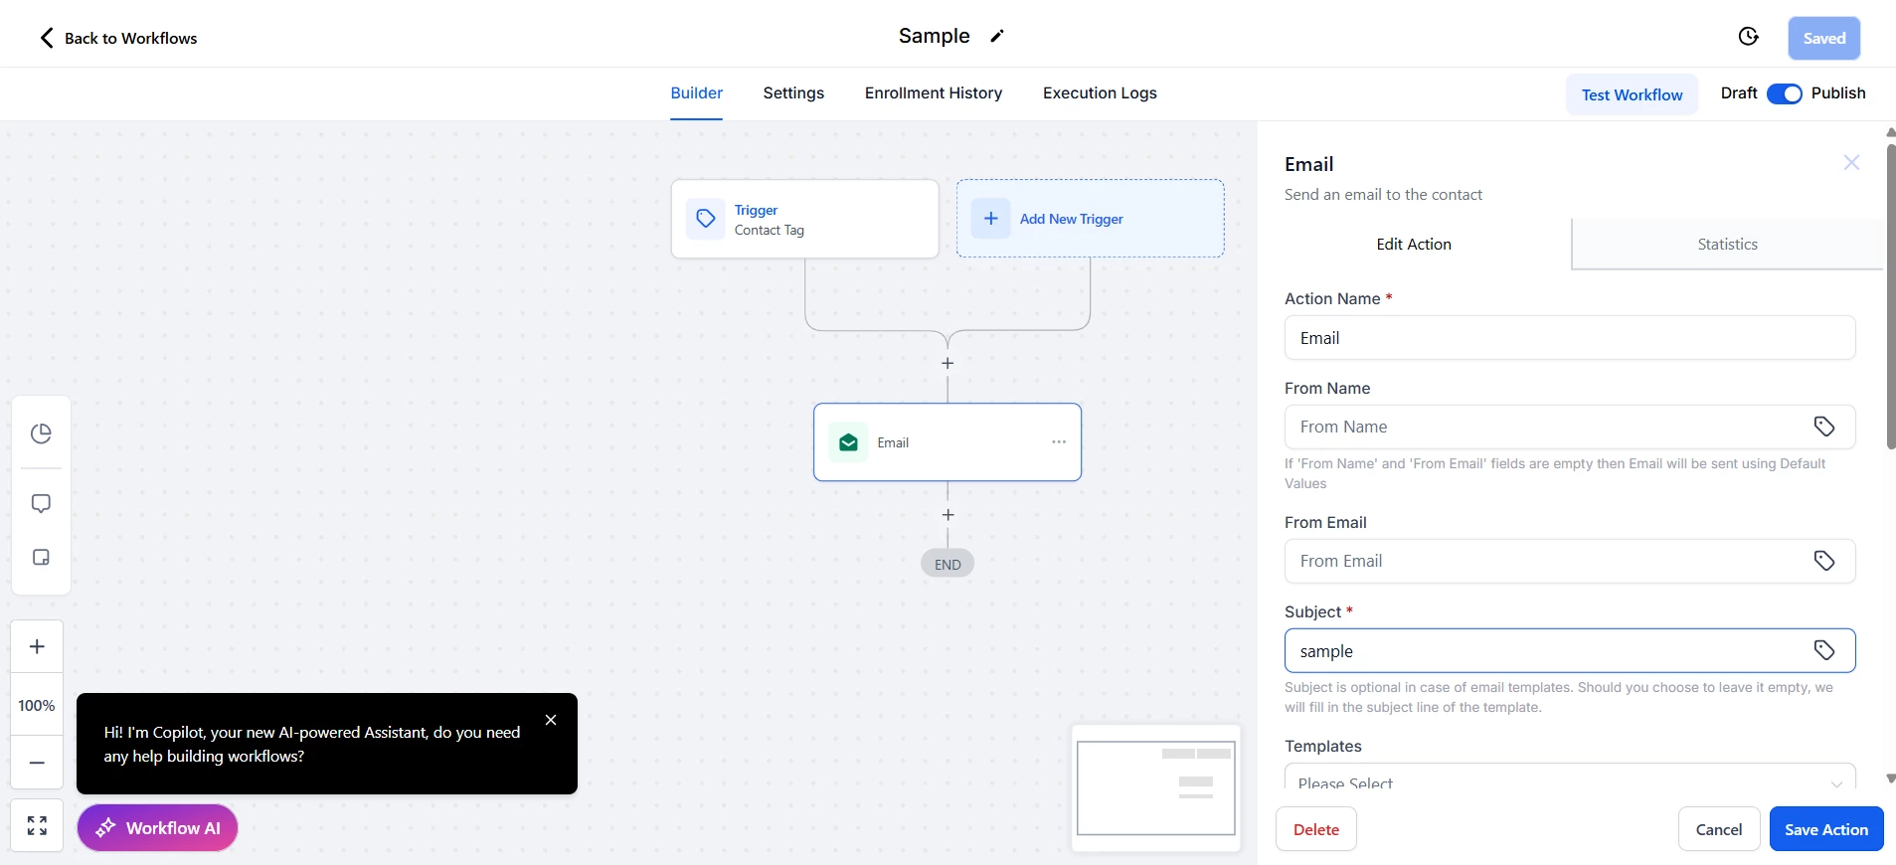The width and height of the screenshot is (1896, 865).
Task: Click the green Email envelope icon
Action: (x=848, y=442)
